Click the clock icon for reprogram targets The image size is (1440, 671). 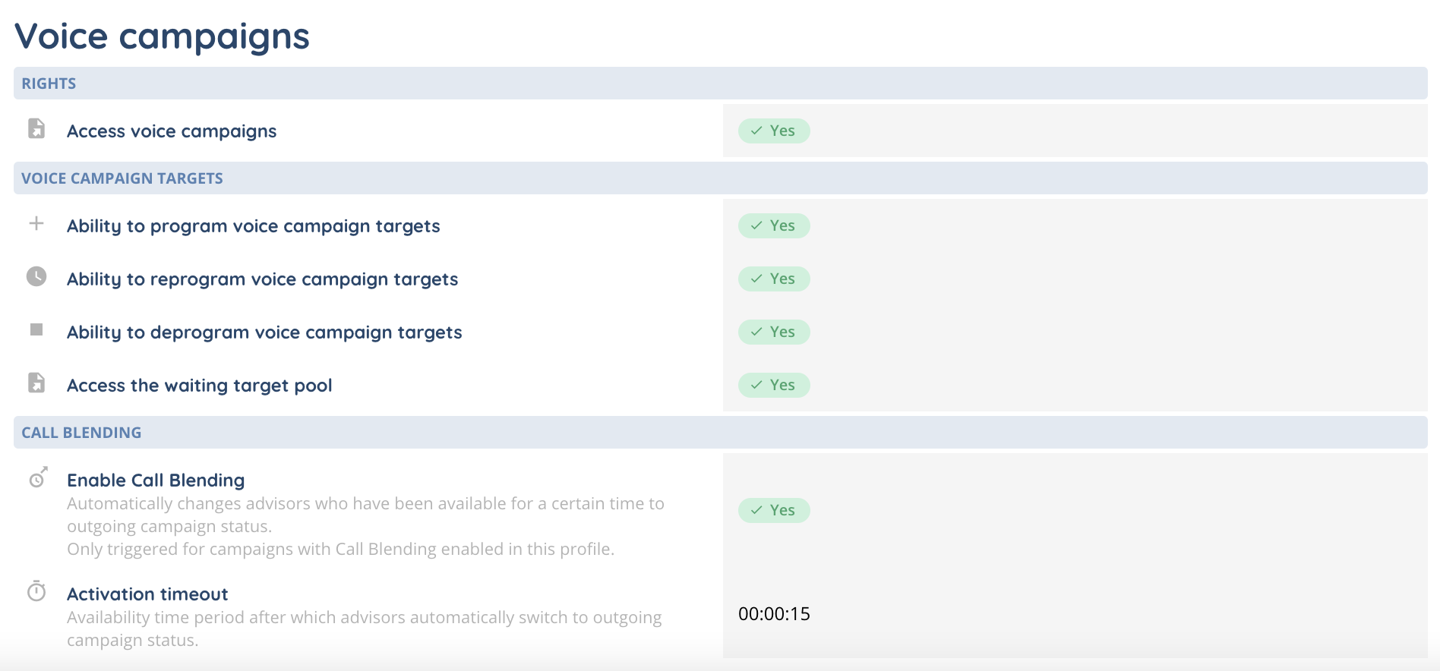(x=36, y=276)
